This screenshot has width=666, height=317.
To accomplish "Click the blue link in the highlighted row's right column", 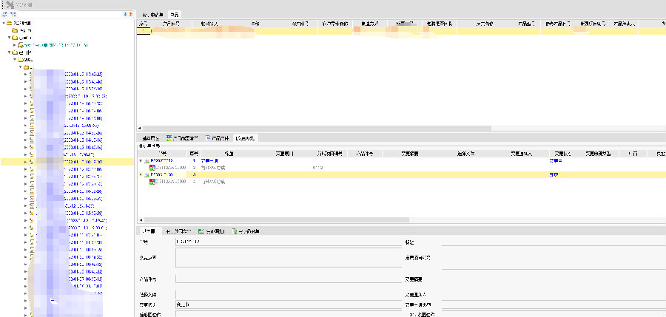I will 553,175.
